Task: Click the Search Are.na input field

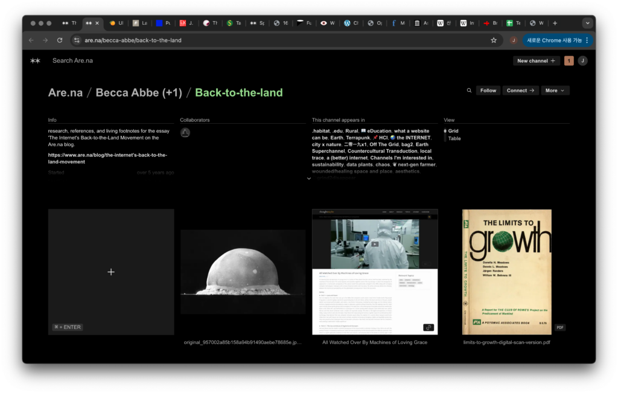Action: coord(72,60)
